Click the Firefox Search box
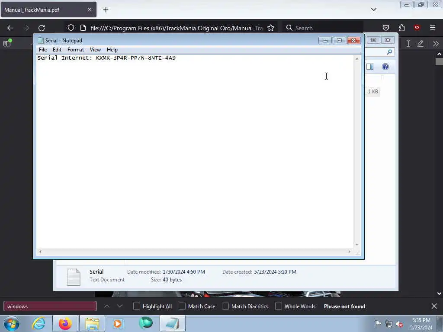Viewport: 443px width, 332px height. (x=323, y=28)
